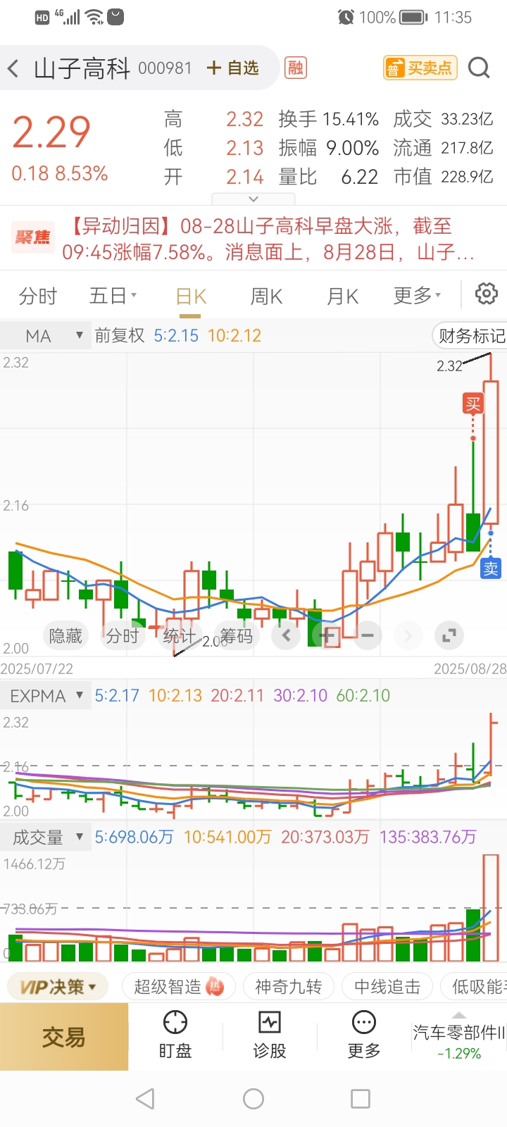The width and height of the screenshot is (507, 1127).
Task: Open chart settings gear icon
Action: point(486,294)
